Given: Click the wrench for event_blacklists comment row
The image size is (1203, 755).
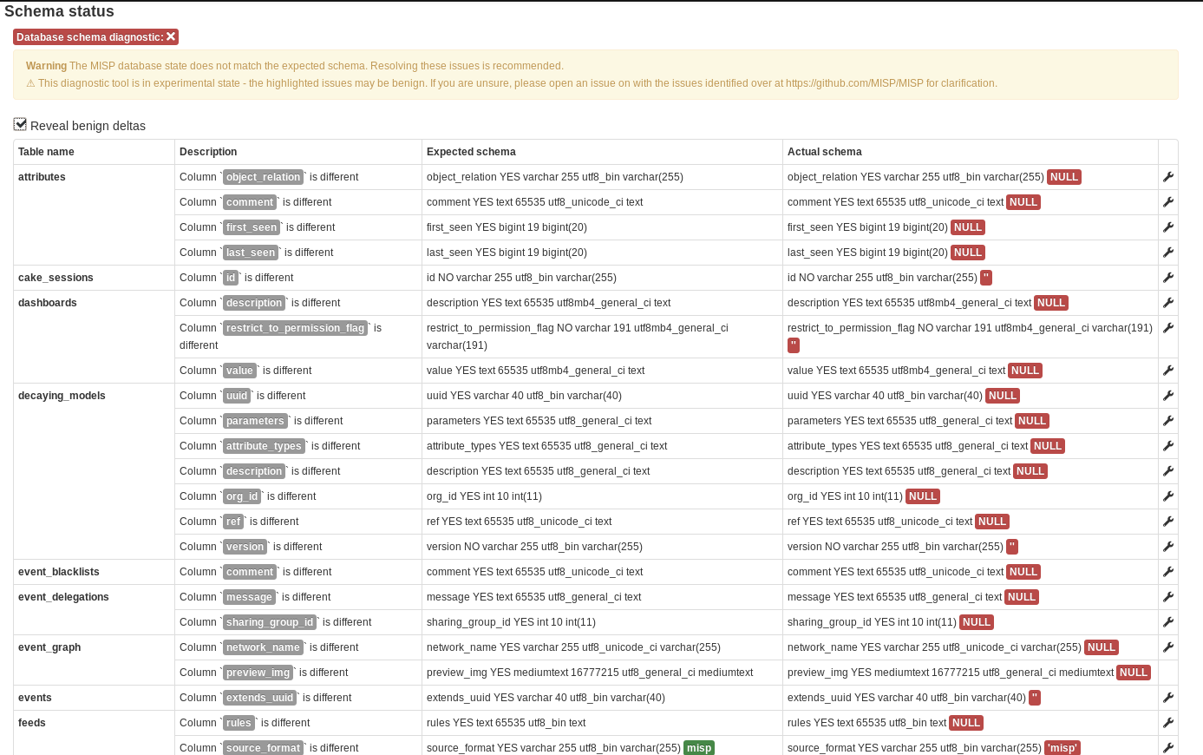Looking at the screenshot, I should (1167, 571).
